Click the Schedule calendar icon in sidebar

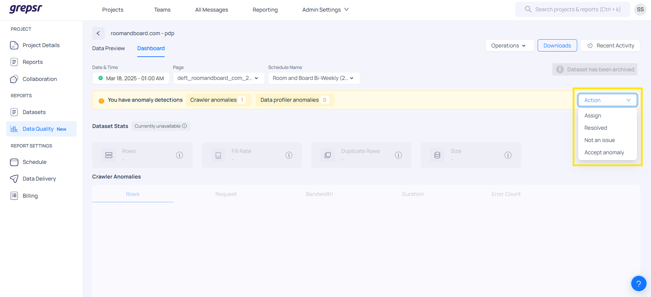14,162
